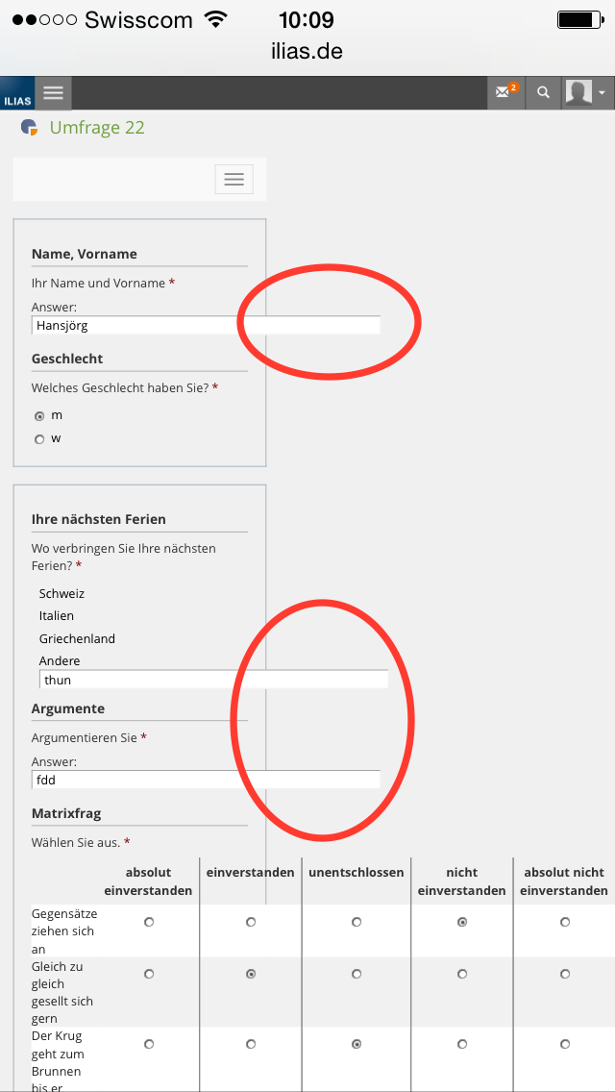The image size is (615, 1092).
Task: Choose Italien as holiday destination
Action: tap(57, 616)
